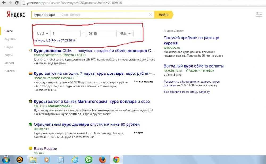Switch to Картинки tab
266x164 pixels.
[x=10, y=39]
